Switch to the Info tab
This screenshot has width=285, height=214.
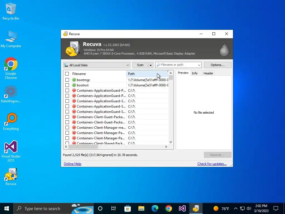click(x=195, y=73)
